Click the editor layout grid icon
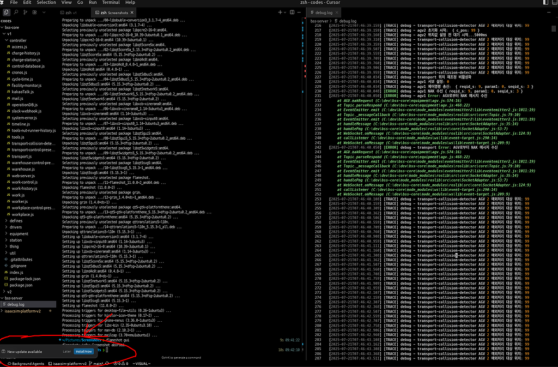 click(x=34, y=12)
